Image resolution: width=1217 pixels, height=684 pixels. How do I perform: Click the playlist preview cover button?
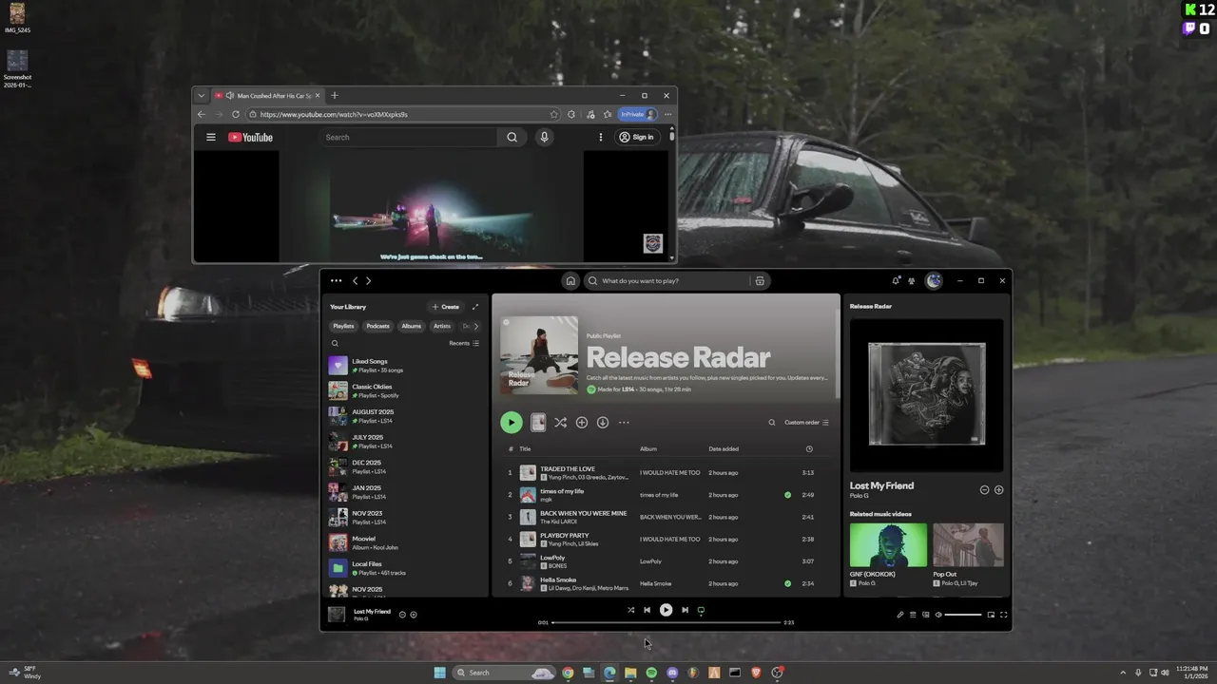point(538,423)
